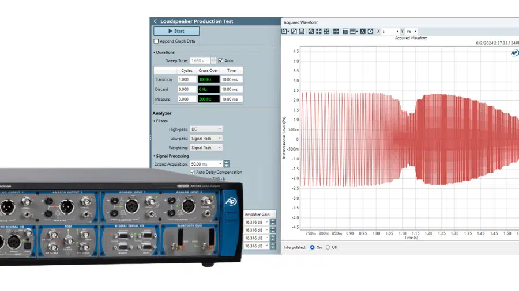519x291 pixels.
Task: Open the Y axis unit Pa dropdown
Action: pos(411,31)
